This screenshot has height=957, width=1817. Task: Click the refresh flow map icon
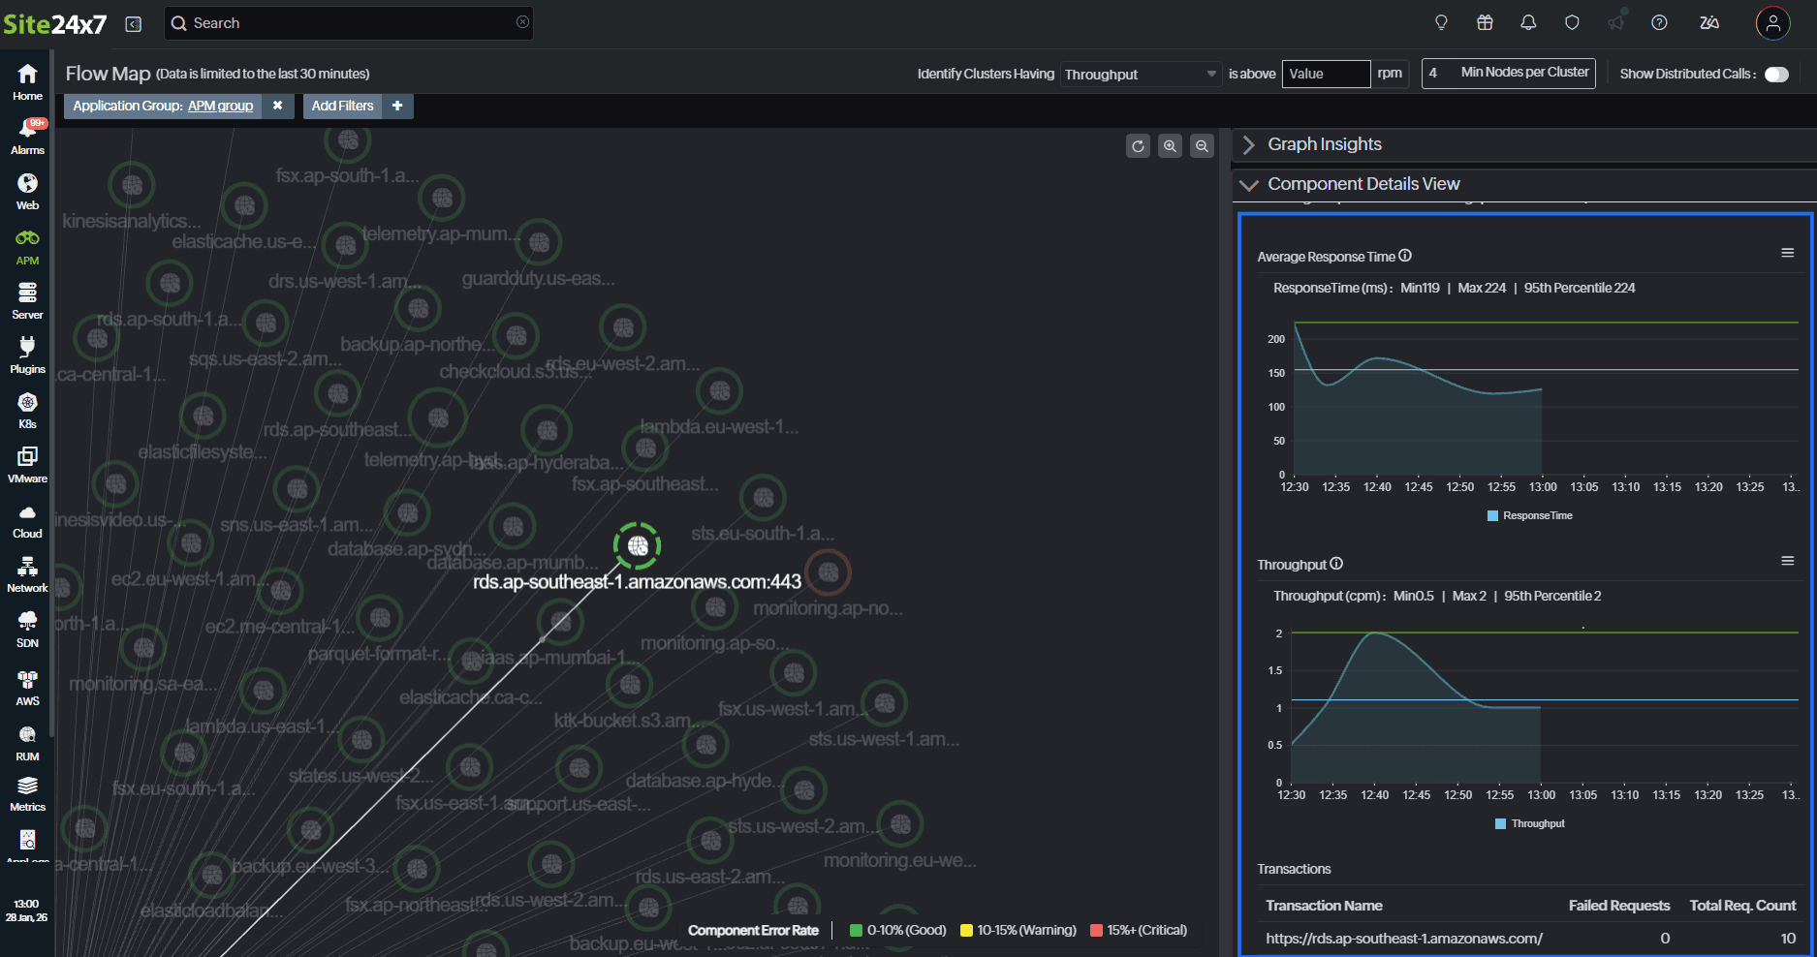tap(1138, 146)
